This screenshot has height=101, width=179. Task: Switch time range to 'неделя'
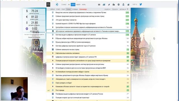78,4
